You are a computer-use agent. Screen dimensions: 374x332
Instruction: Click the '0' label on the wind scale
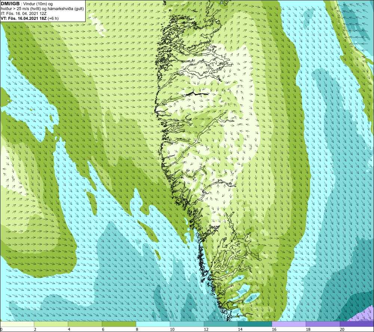point(1,329)
